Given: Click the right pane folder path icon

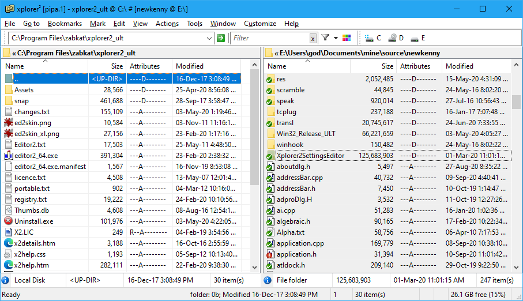Looking at the screenshot, I should [269, 53].
